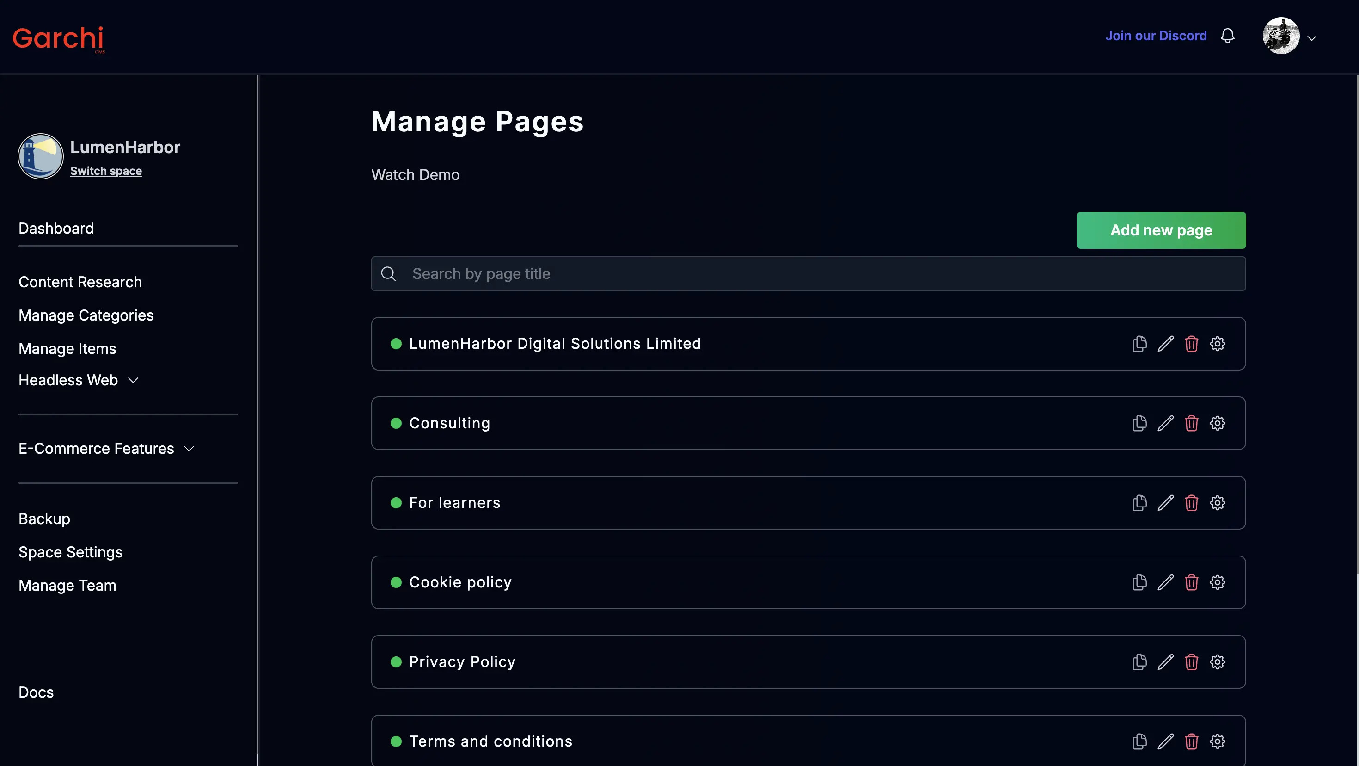Delete the Cookie policy page
The height and width of the screenshot is (766, 1359).
[x=1191, y=582]
